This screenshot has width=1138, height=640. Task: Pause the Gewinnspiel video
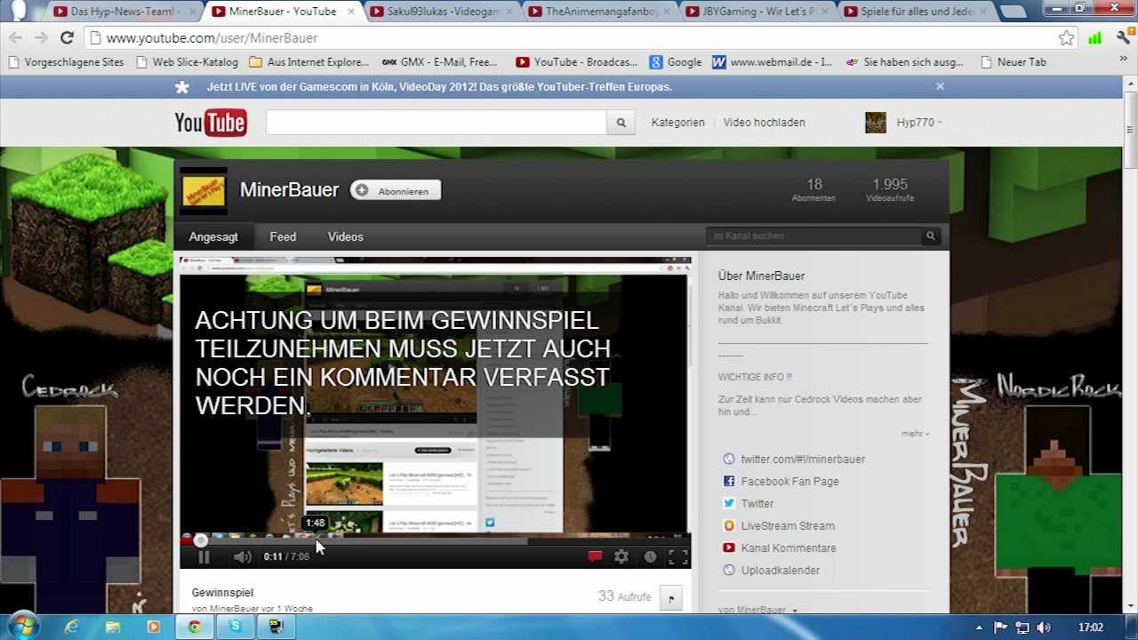pyautogui.click(x=204, y=557)
